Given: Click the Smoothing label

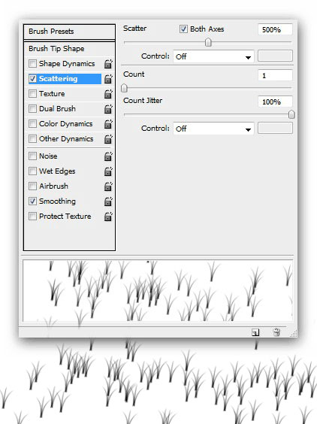Looking at the screenshot, I should coord(57,201).
